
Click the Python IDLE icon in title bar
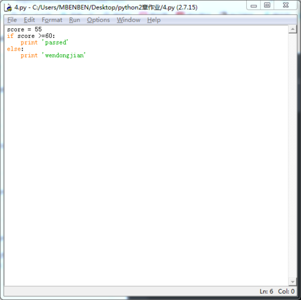8,8
